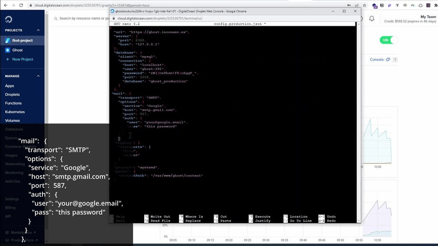438x246 pixels.
Task: Click the Credit: $199.32 text
Action: 410,21
